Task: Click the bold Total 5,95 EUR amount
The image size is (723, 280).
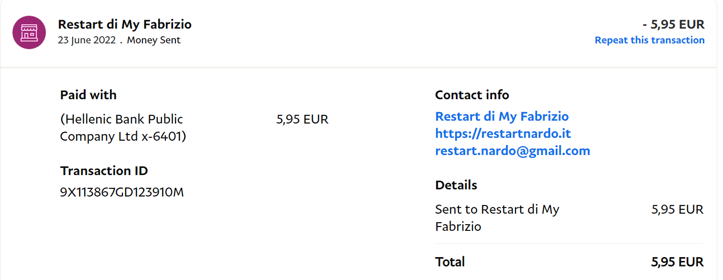Action: coord(677,262)
